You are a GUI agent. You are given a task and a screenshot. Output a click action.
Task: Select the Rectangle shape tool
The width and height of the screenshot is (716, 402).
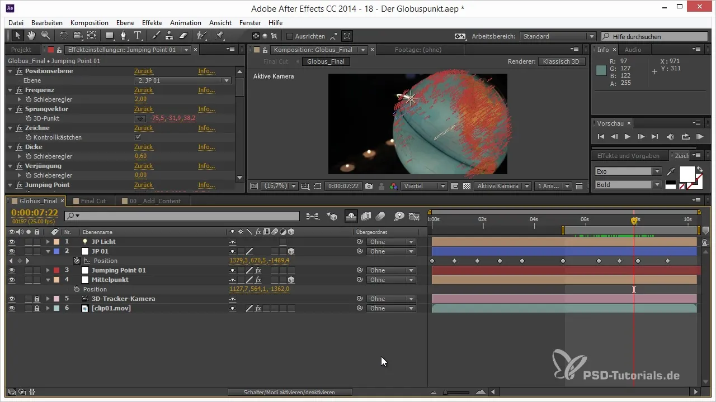110,36
